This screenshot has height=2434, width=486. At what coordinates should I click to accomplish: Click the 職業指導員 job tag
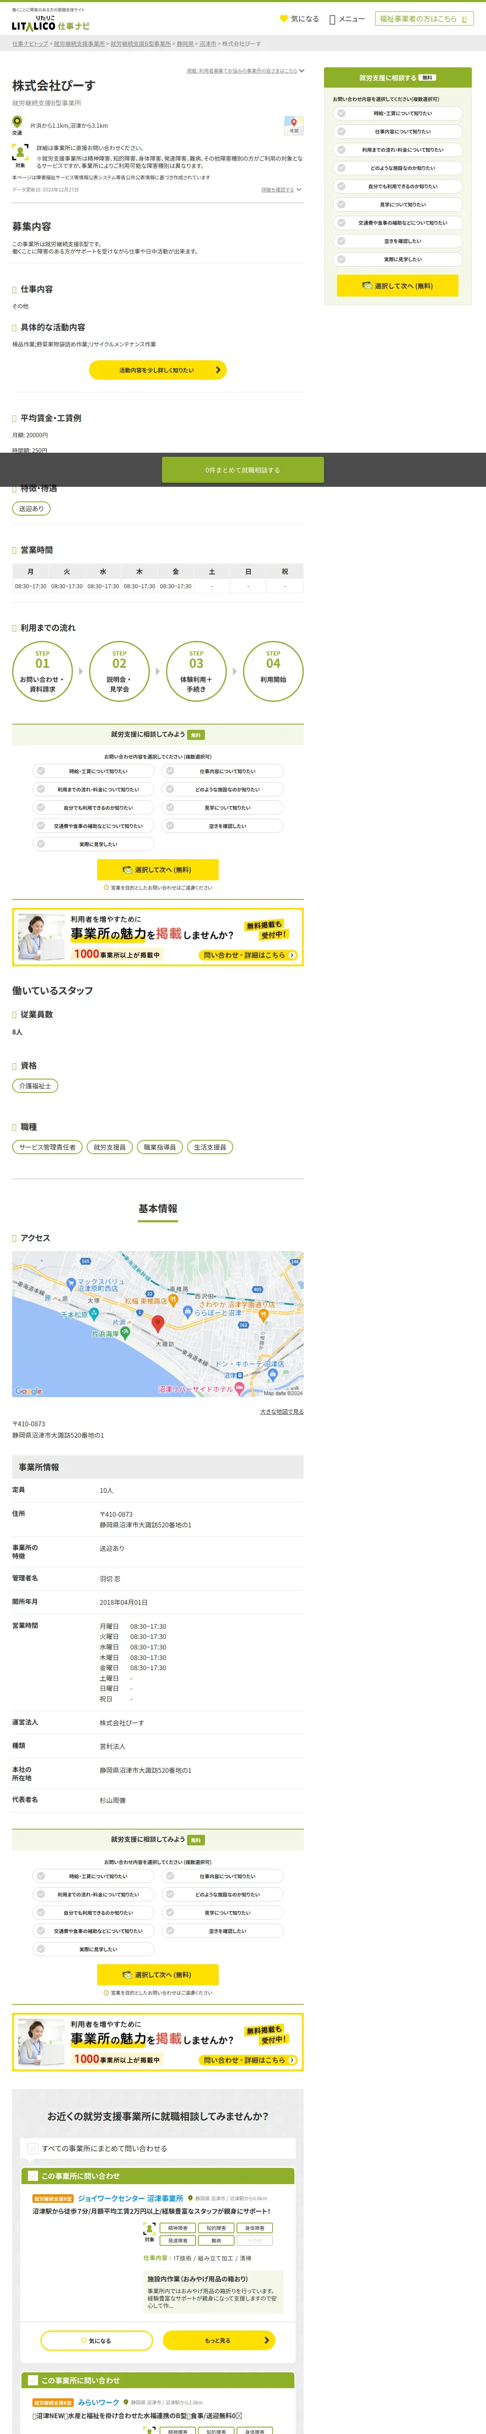(160, 1147)
